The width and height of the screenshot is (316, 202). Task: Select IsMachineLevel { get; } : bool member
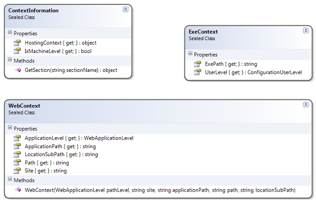[x=58, y=51]
